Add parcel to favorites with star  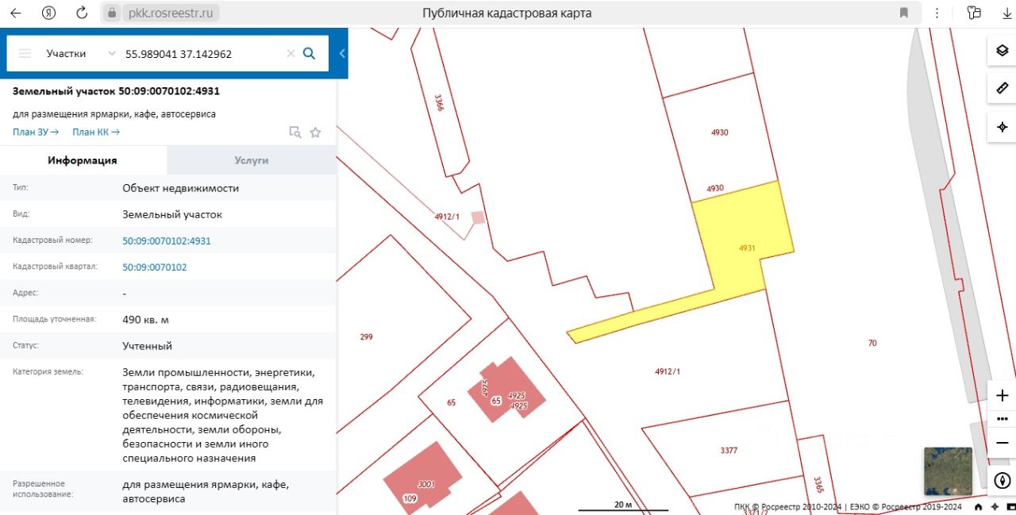(x=315, y=133)
